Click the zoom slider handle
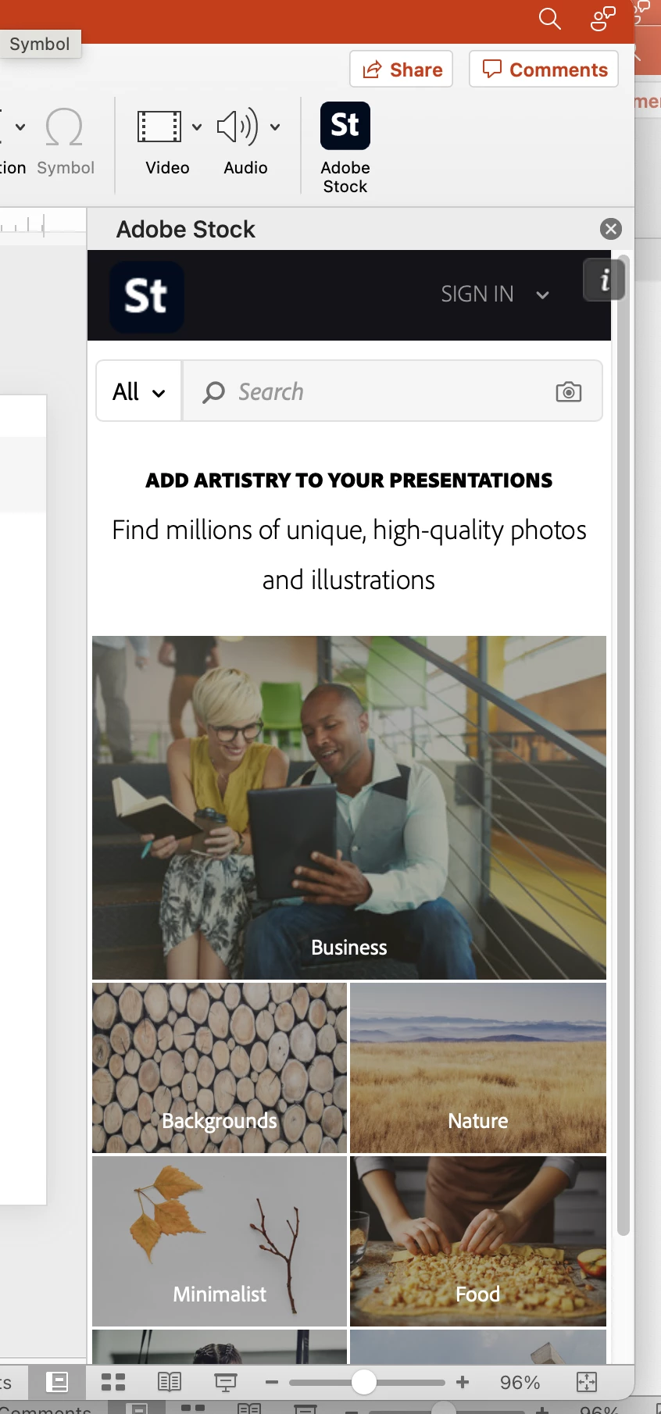661x1414 pixels. click(x=363, y=1382)
